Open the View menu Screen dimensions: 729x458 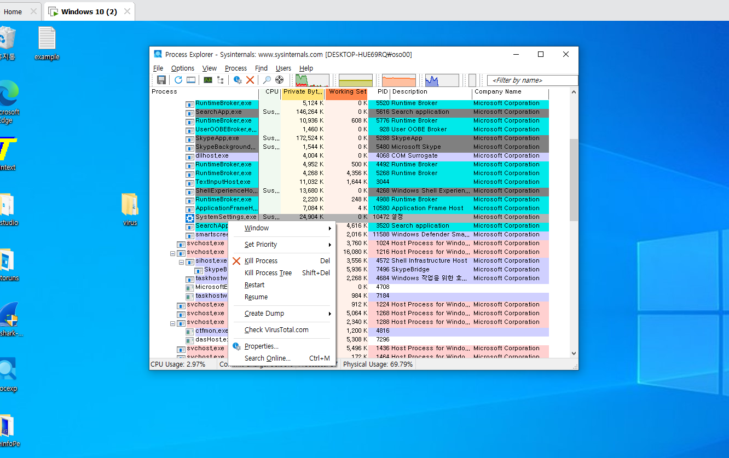(x=210, y=68)
